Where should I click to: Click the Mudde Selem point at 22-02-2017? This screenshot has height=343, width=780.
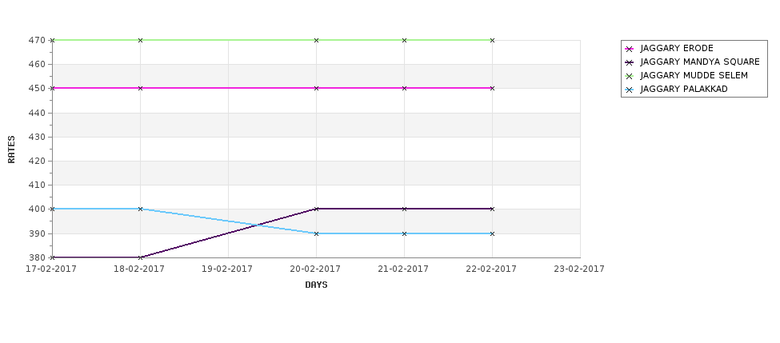tap(492, 40)
